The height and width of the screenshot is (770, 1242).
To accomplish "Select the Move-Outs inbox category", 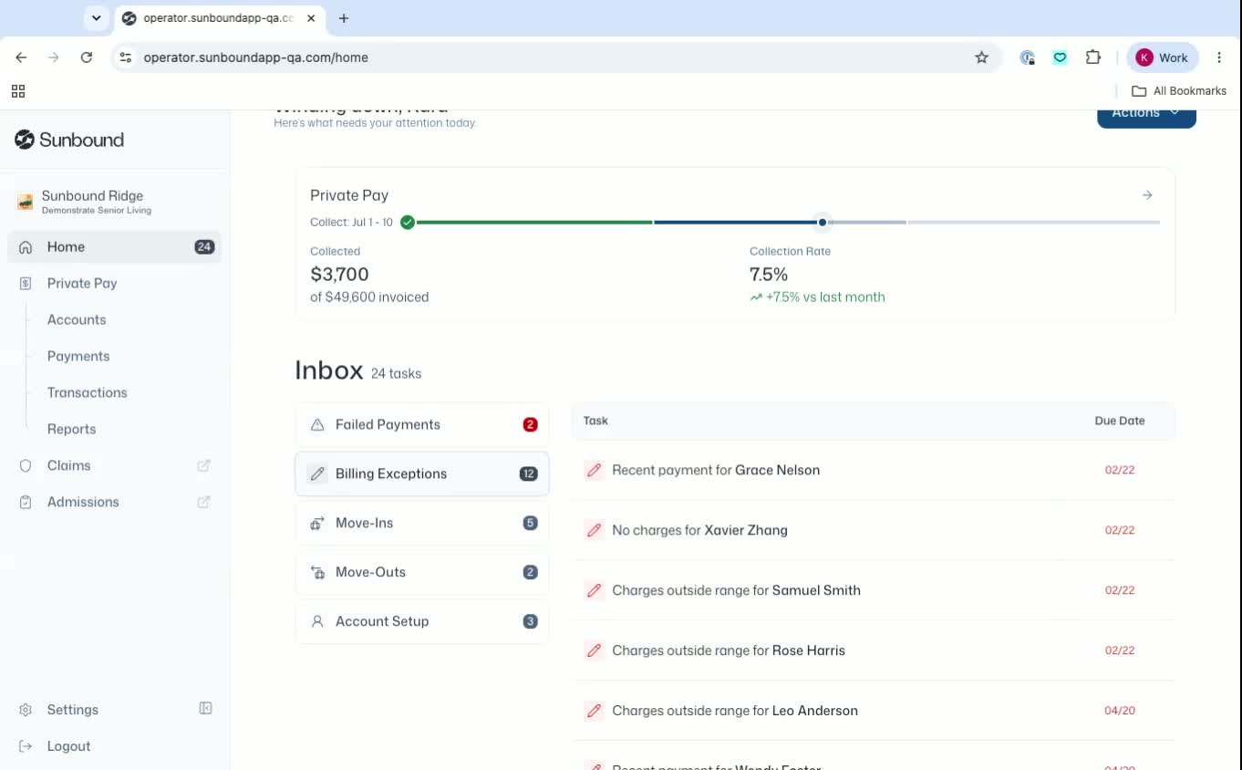I will [422, 572].
